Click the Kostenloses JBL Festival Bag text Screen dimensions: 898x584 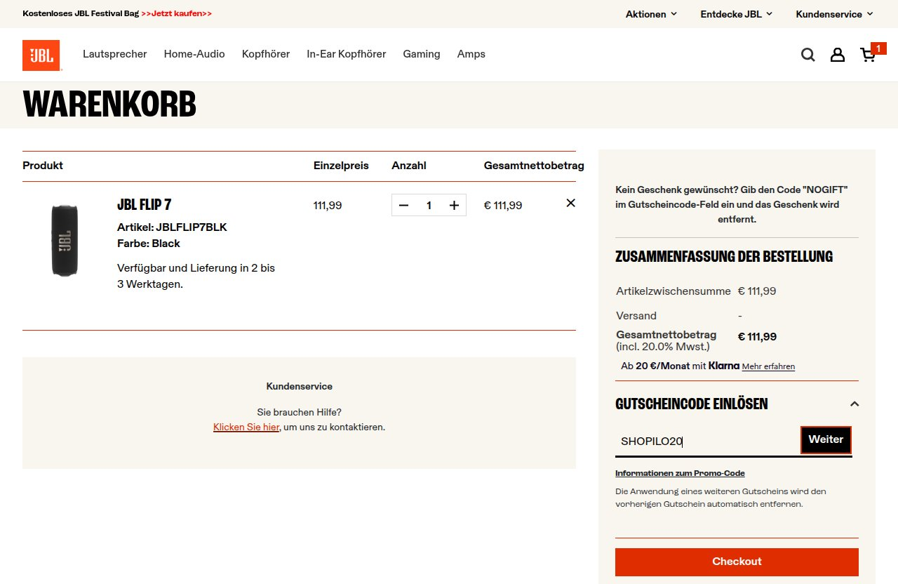pyautogui.click(x=81, y=13)
